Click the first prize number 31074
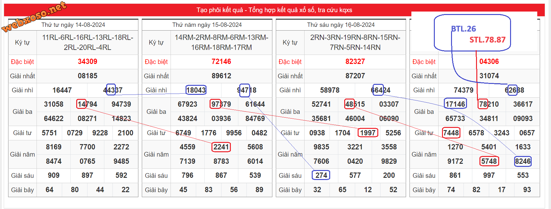 pyautogui.click(x=489, y=76)
